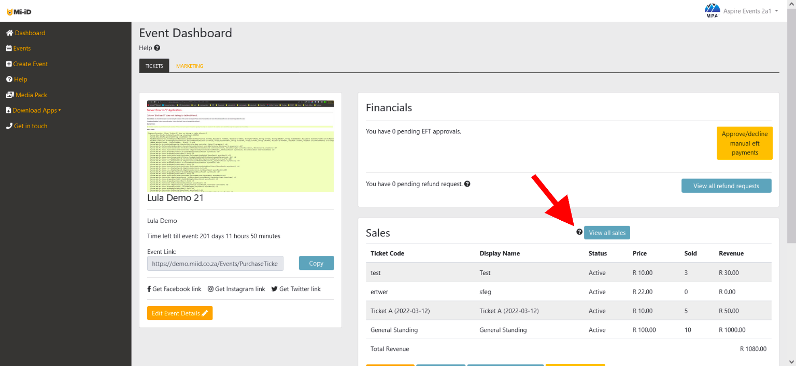Click the Download Apps file icon

click(x=8, y=111)
